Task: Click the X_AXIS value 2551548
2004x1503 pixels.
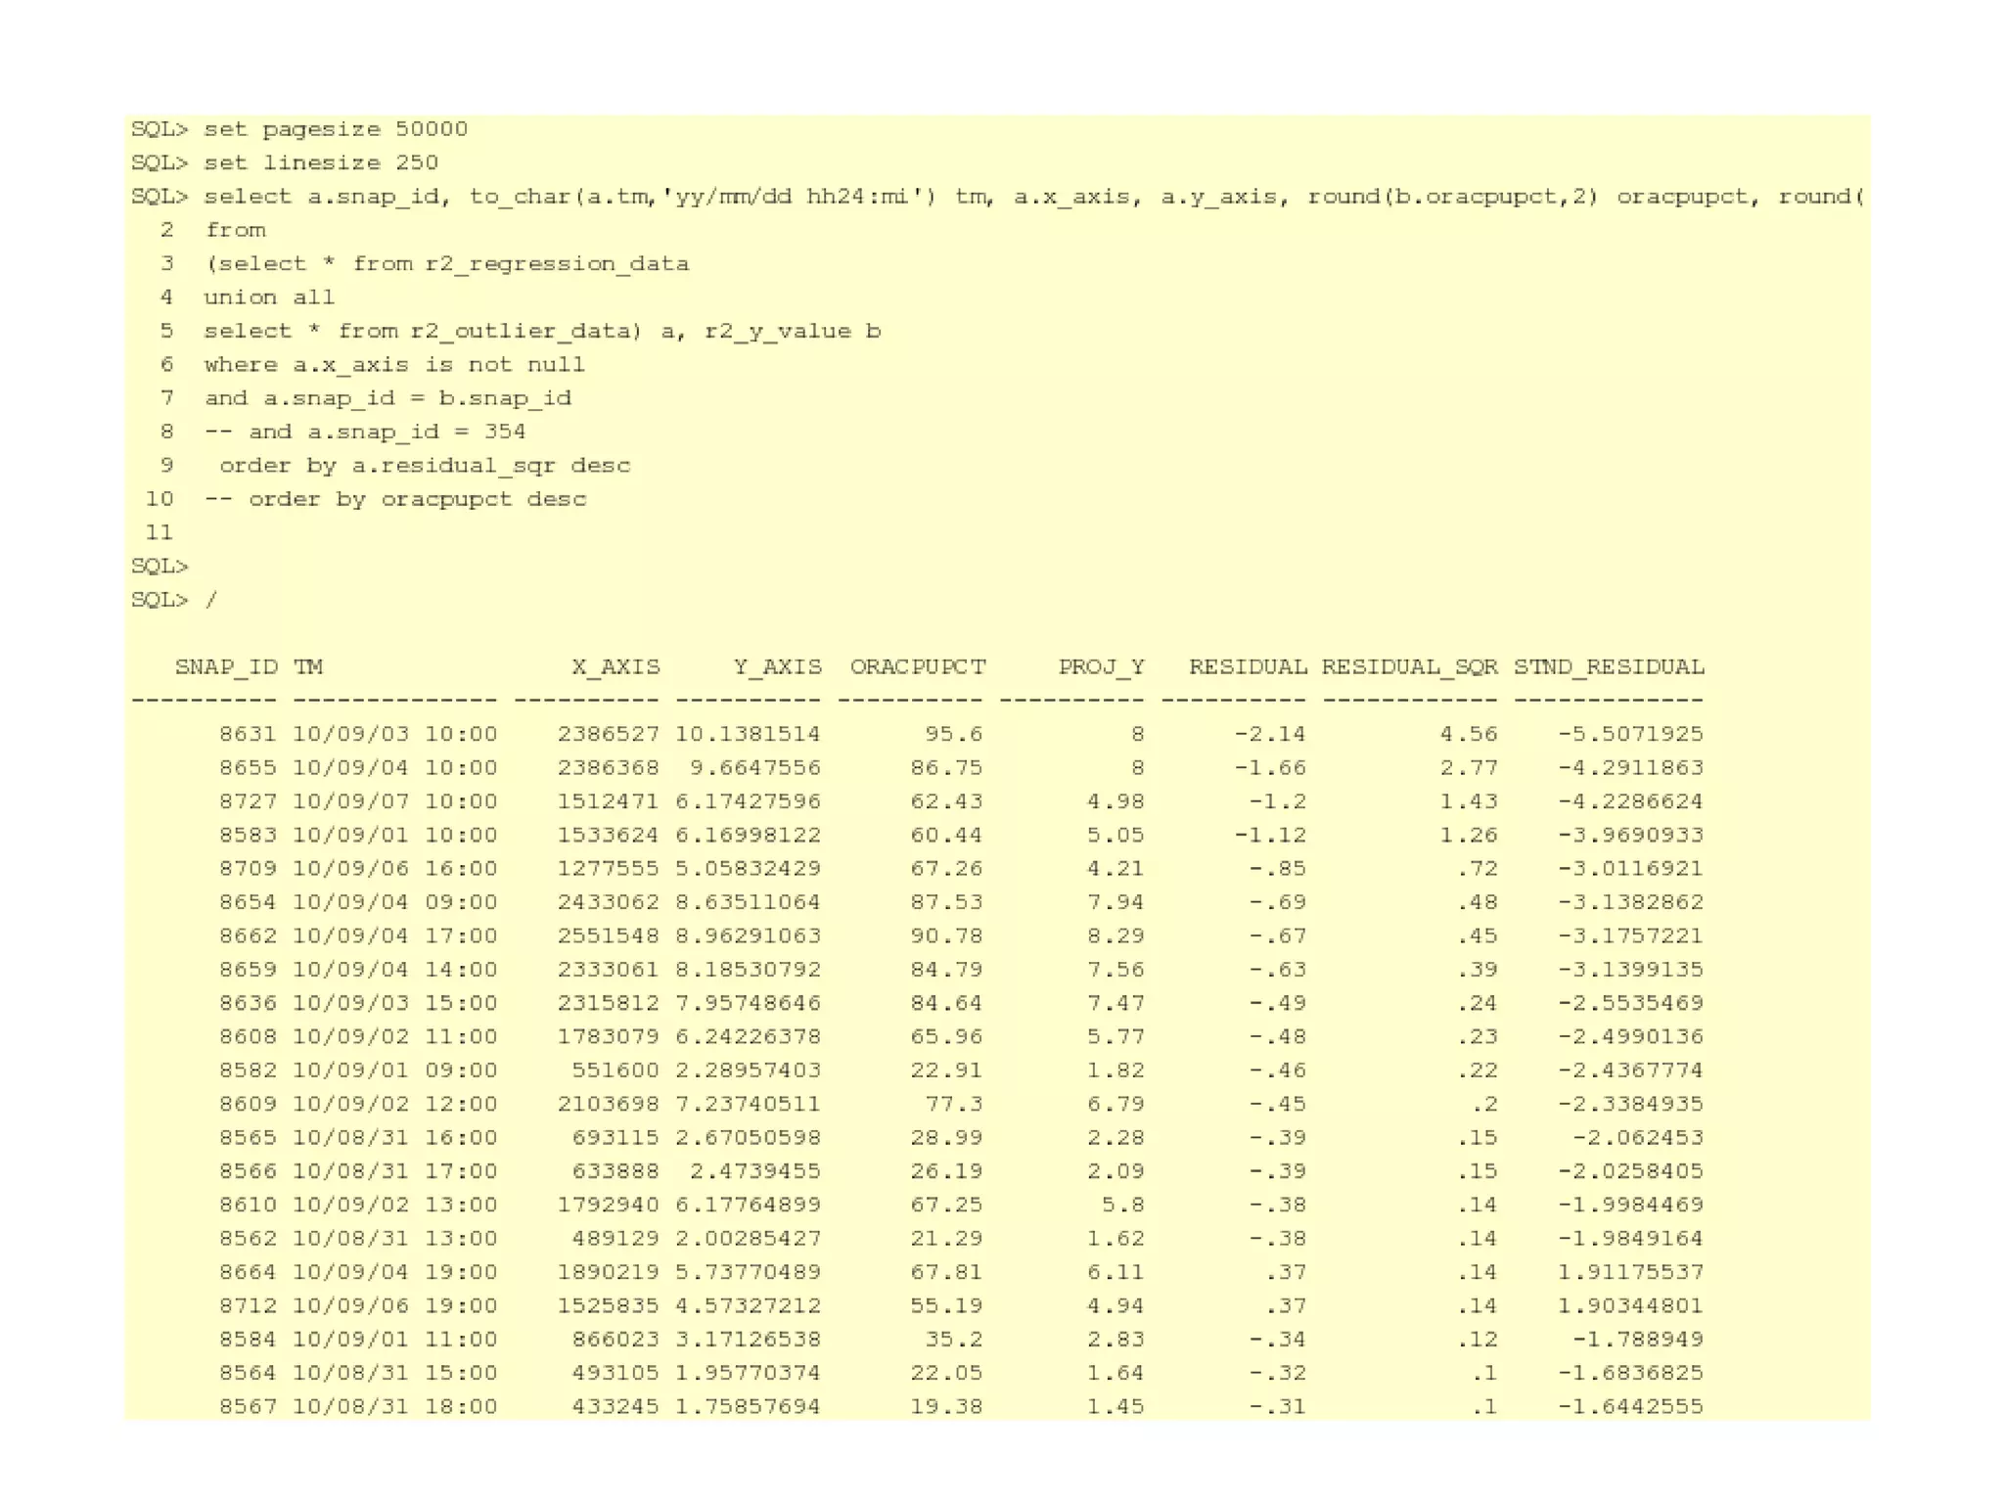Action: pyautogui.click(x=608, y=936)
